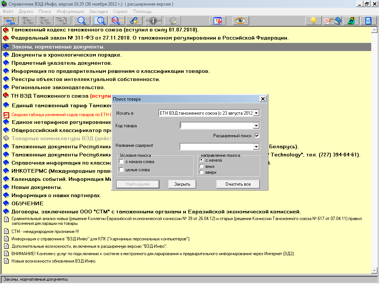379x284 pixels.
Task: Open the Закладки menu
Action: pos(98,11)
